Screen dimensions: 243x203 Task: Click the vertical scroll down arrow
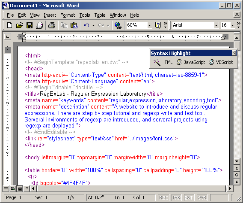[x=237, y=161]
